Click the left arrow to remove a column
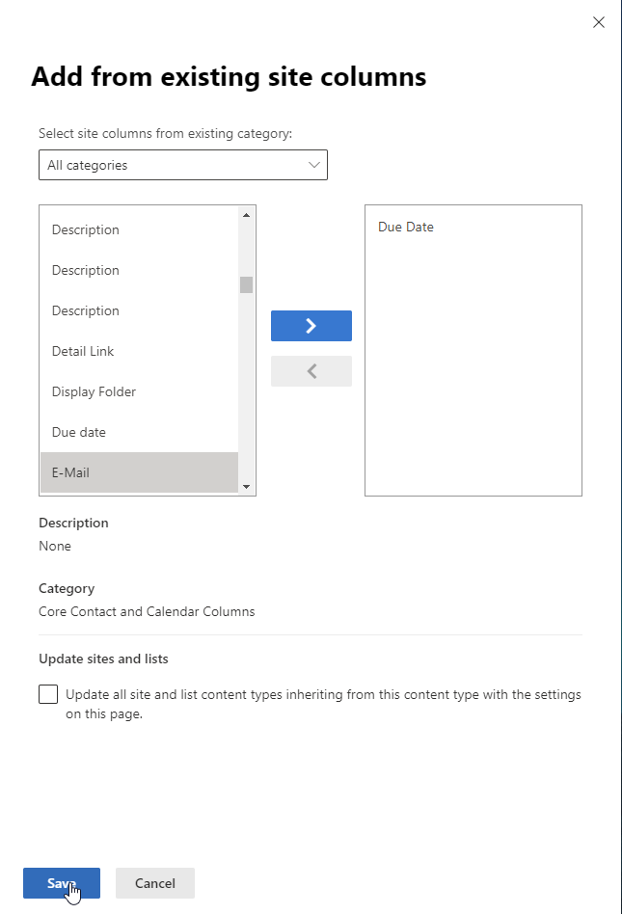Image resolution: width=622 pixels, height=914 pixels. 311,371
